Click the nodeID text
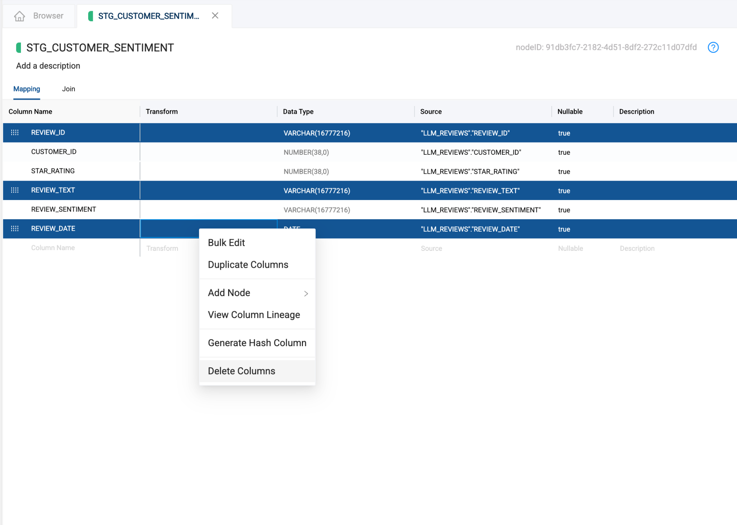The width and height of the screenshot is (737, 525). [606, 47]
